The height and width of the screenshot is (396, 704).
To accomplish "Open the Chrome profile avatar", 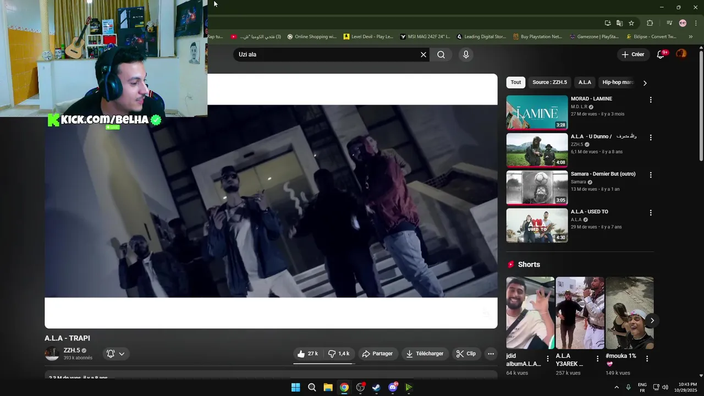I will [683, 23].
